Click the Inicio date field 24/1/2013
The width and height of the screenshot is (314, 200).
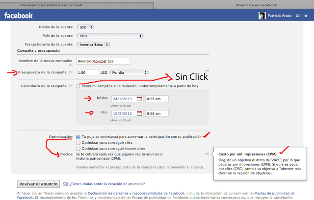coord(128,99)
